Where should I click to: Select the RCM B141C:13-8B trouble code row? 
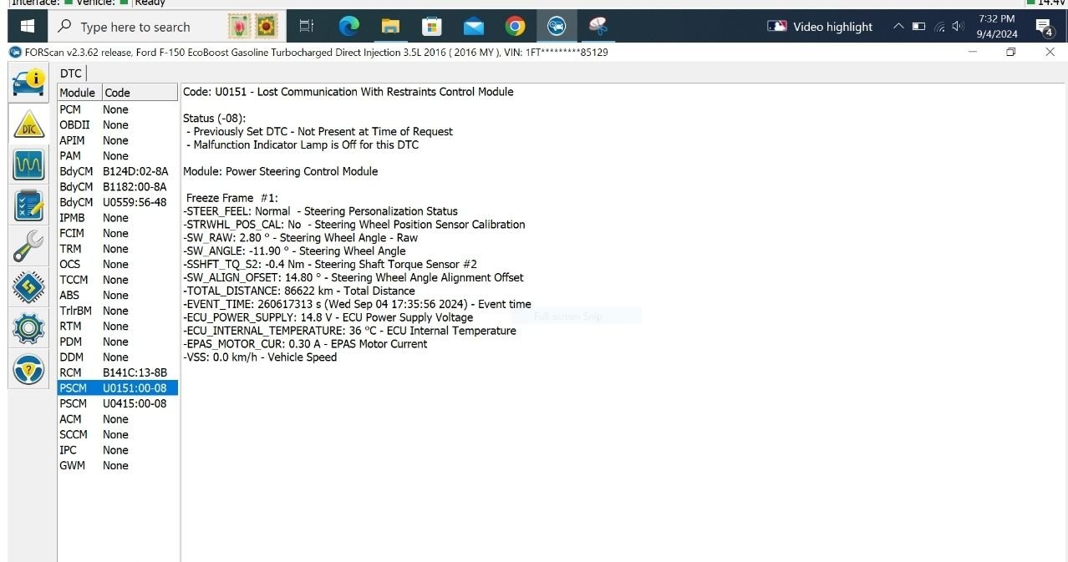117,372
